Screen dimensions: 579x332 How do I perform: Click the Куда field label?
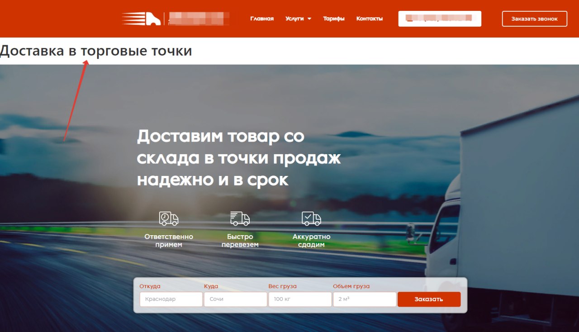click(x=211, y=286)
